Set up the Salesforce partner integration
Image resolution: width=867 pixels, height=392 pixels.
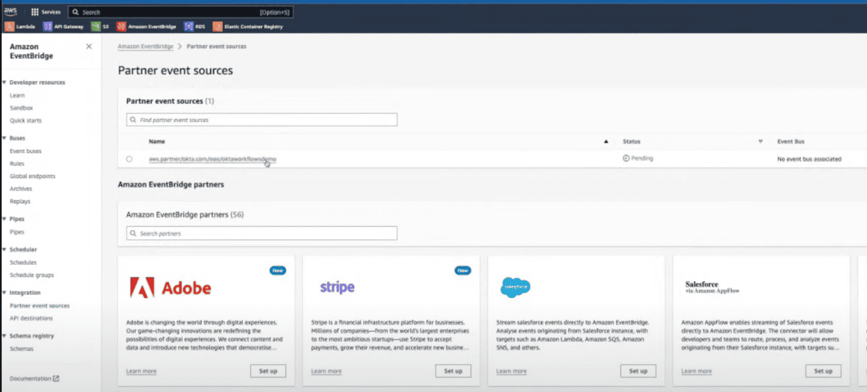pyautogui.click(x=638, y=371)
